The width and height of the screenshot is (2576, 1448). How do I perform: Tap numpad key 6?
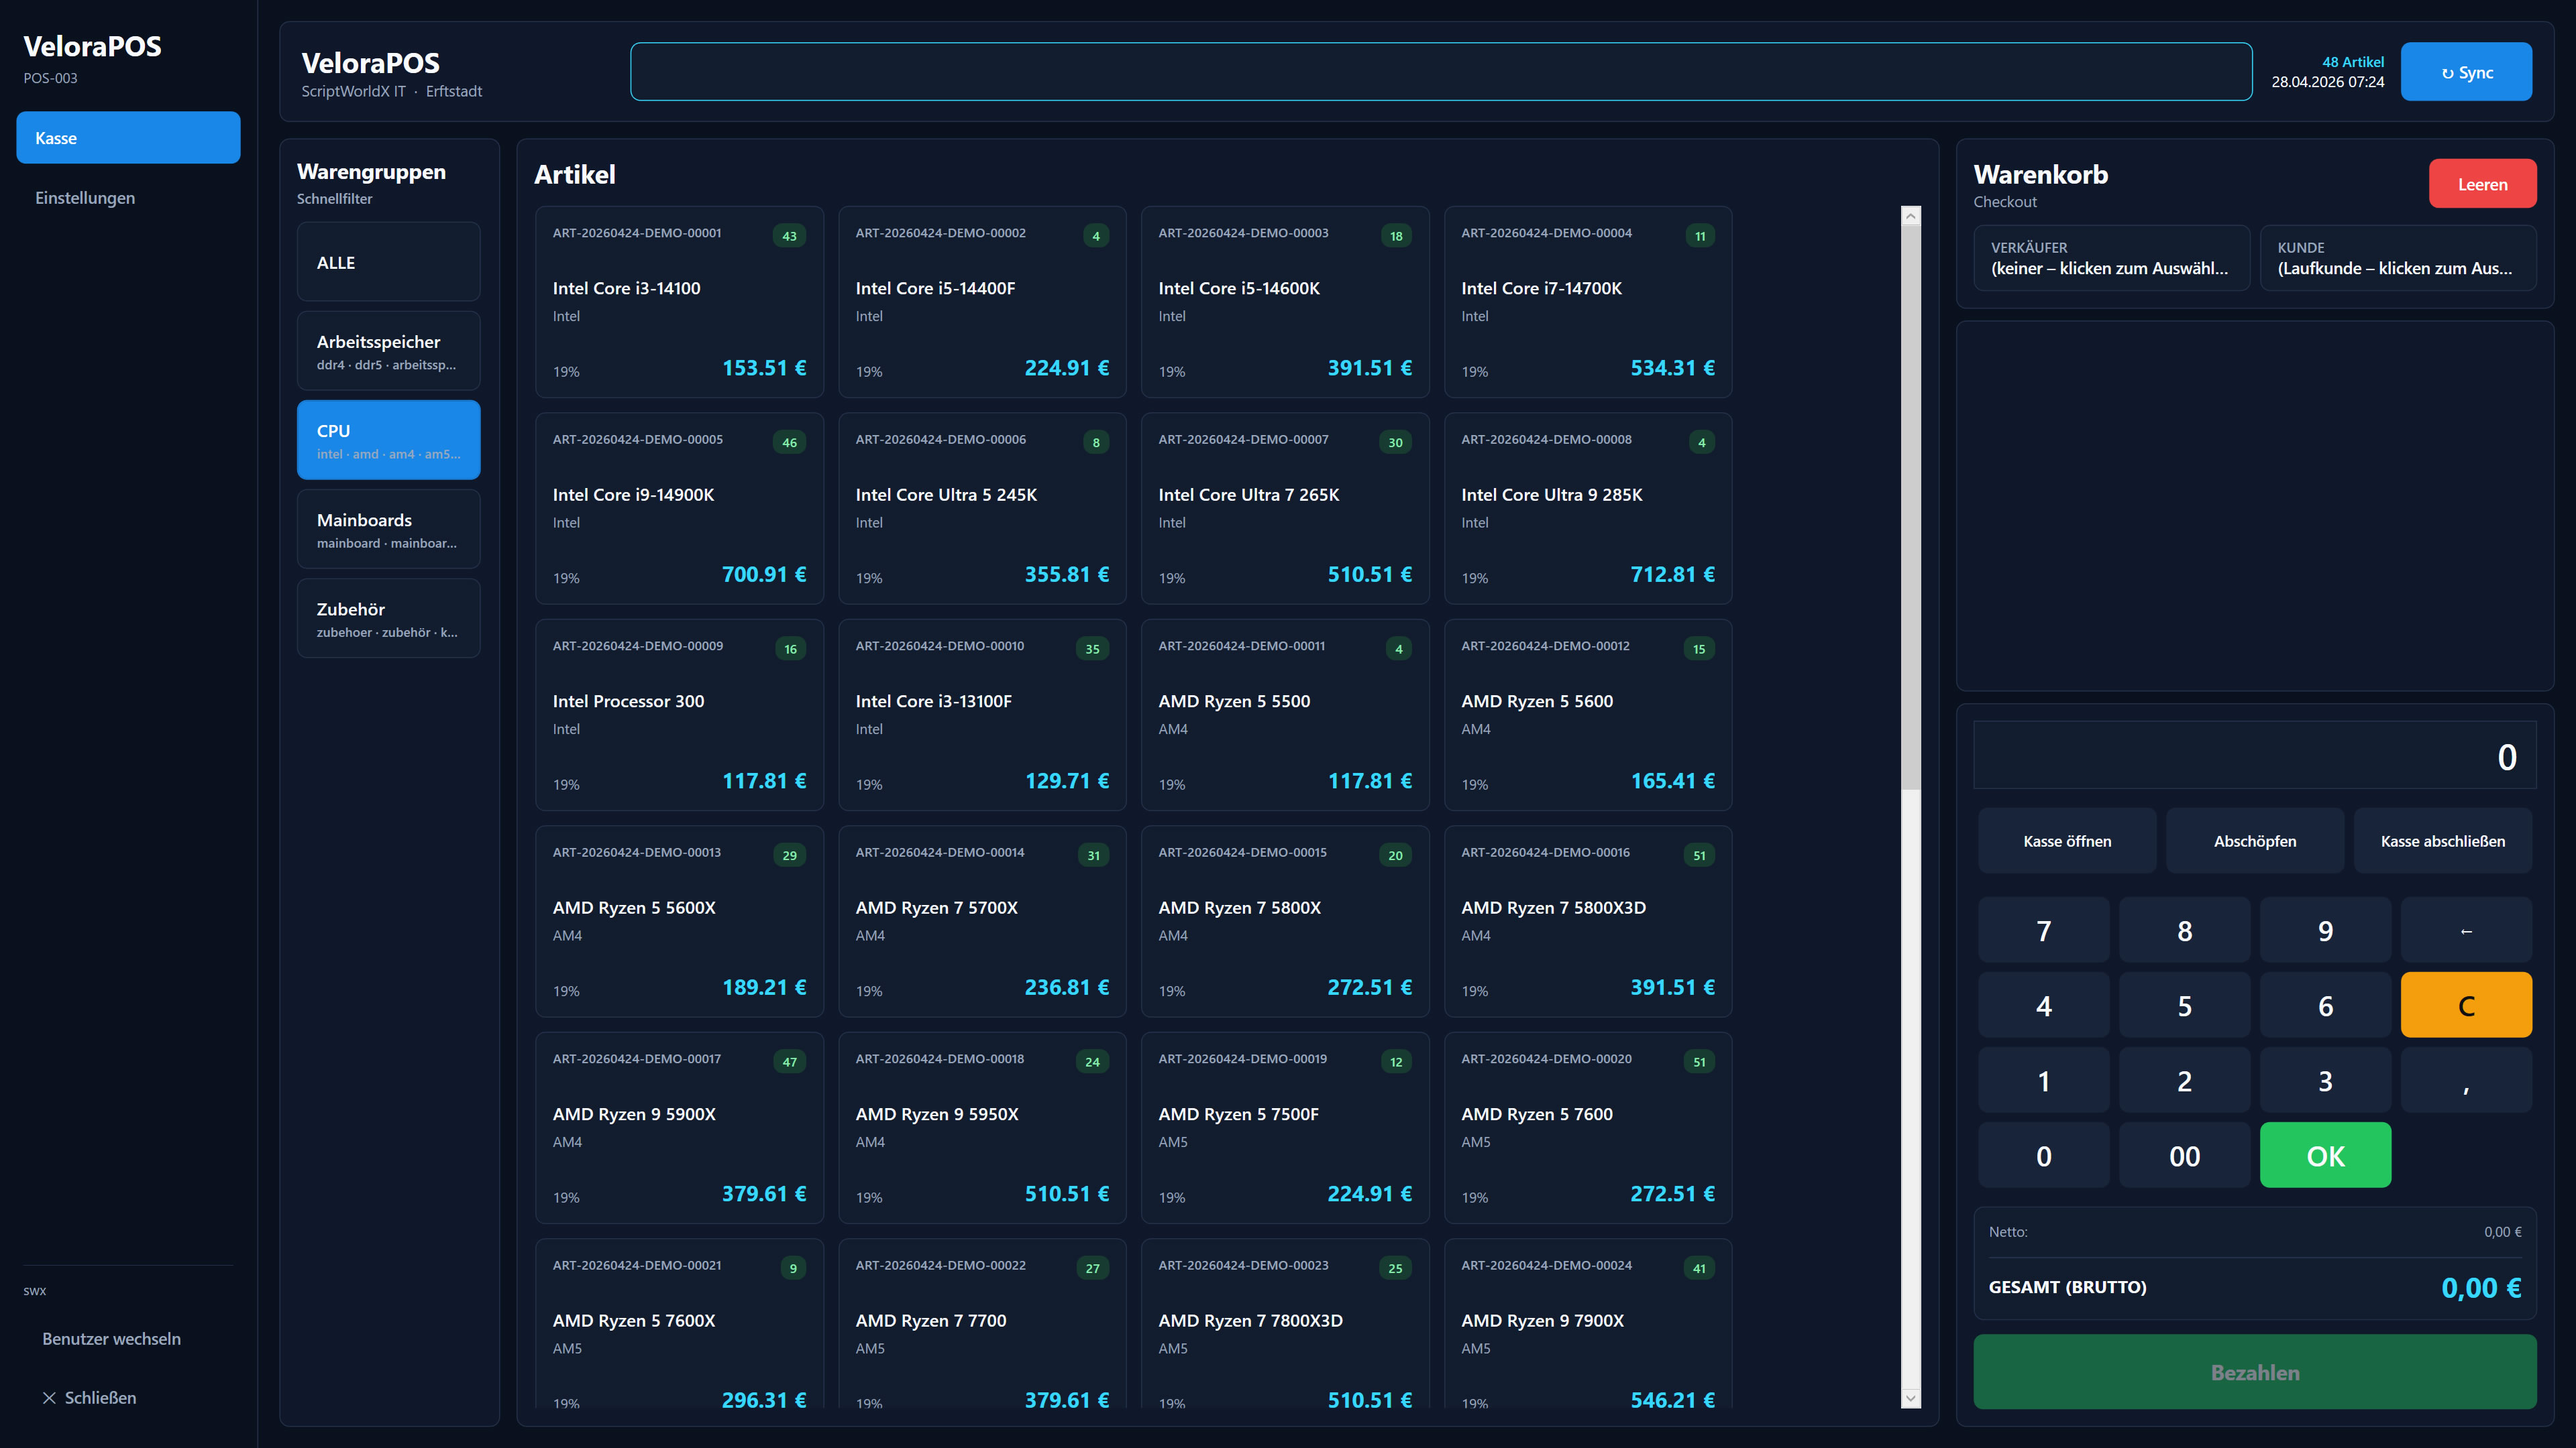[x=2326, y=1006]
